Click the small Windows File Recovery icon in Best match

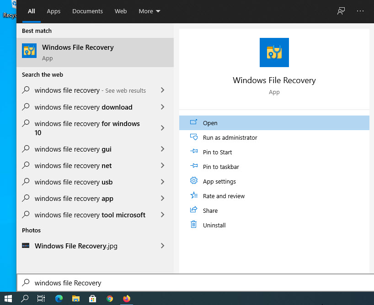pos(29,51)
